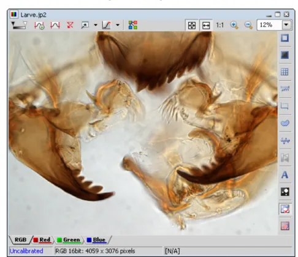Click the image size status text
Image resolution: width=298 pixels, height=257 pixels.
95,251
